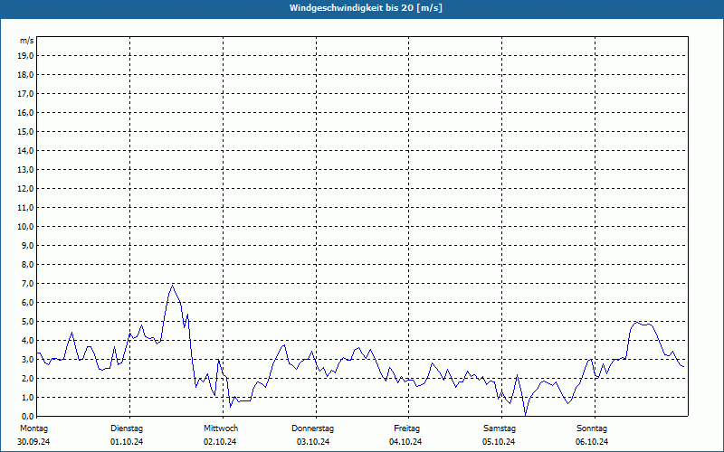724x452 pixels.
Task: Select the 'Freitag' day label
Action: (x=406, y=428)
